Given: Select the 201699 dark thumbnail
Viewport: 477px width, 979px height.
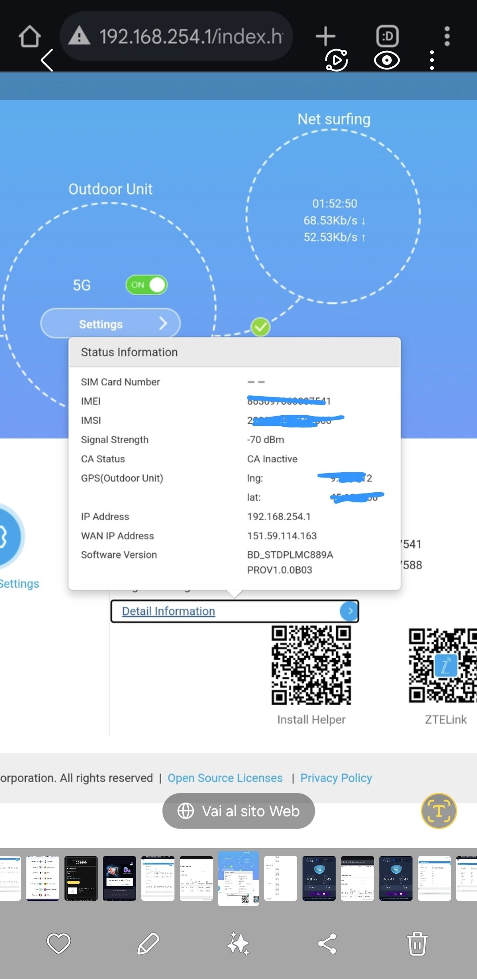Looking at the screenshot, I should 81,878.
